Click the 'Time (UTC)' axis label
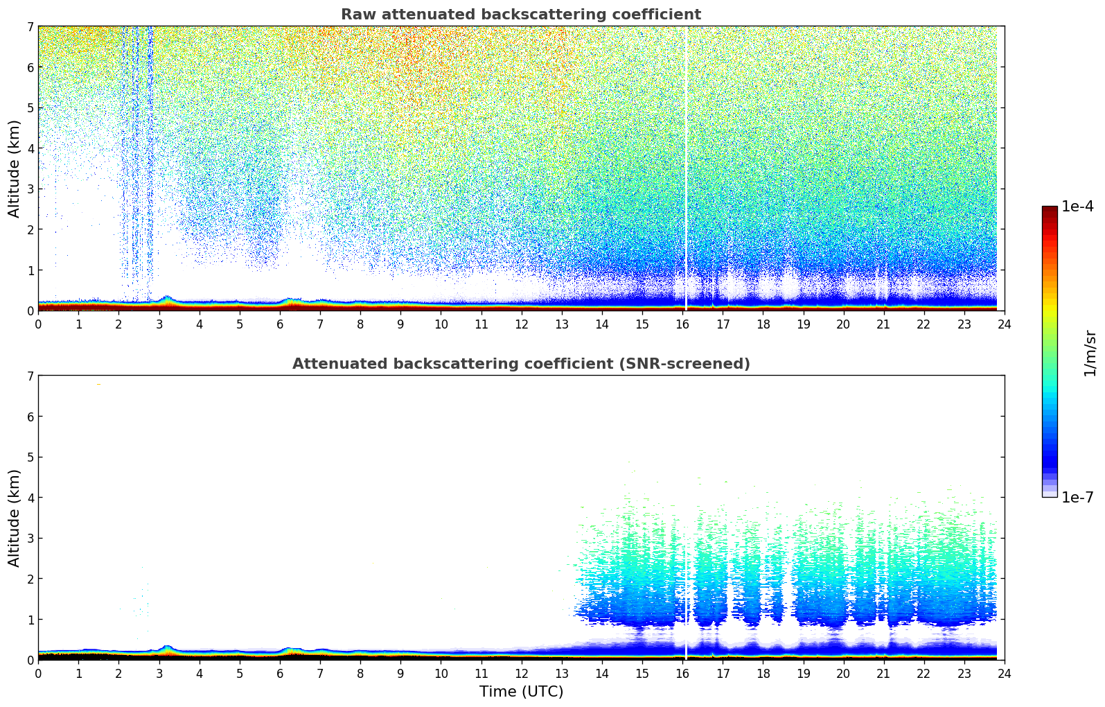This screenshot has height=707, width=1105. pos(521,692)
